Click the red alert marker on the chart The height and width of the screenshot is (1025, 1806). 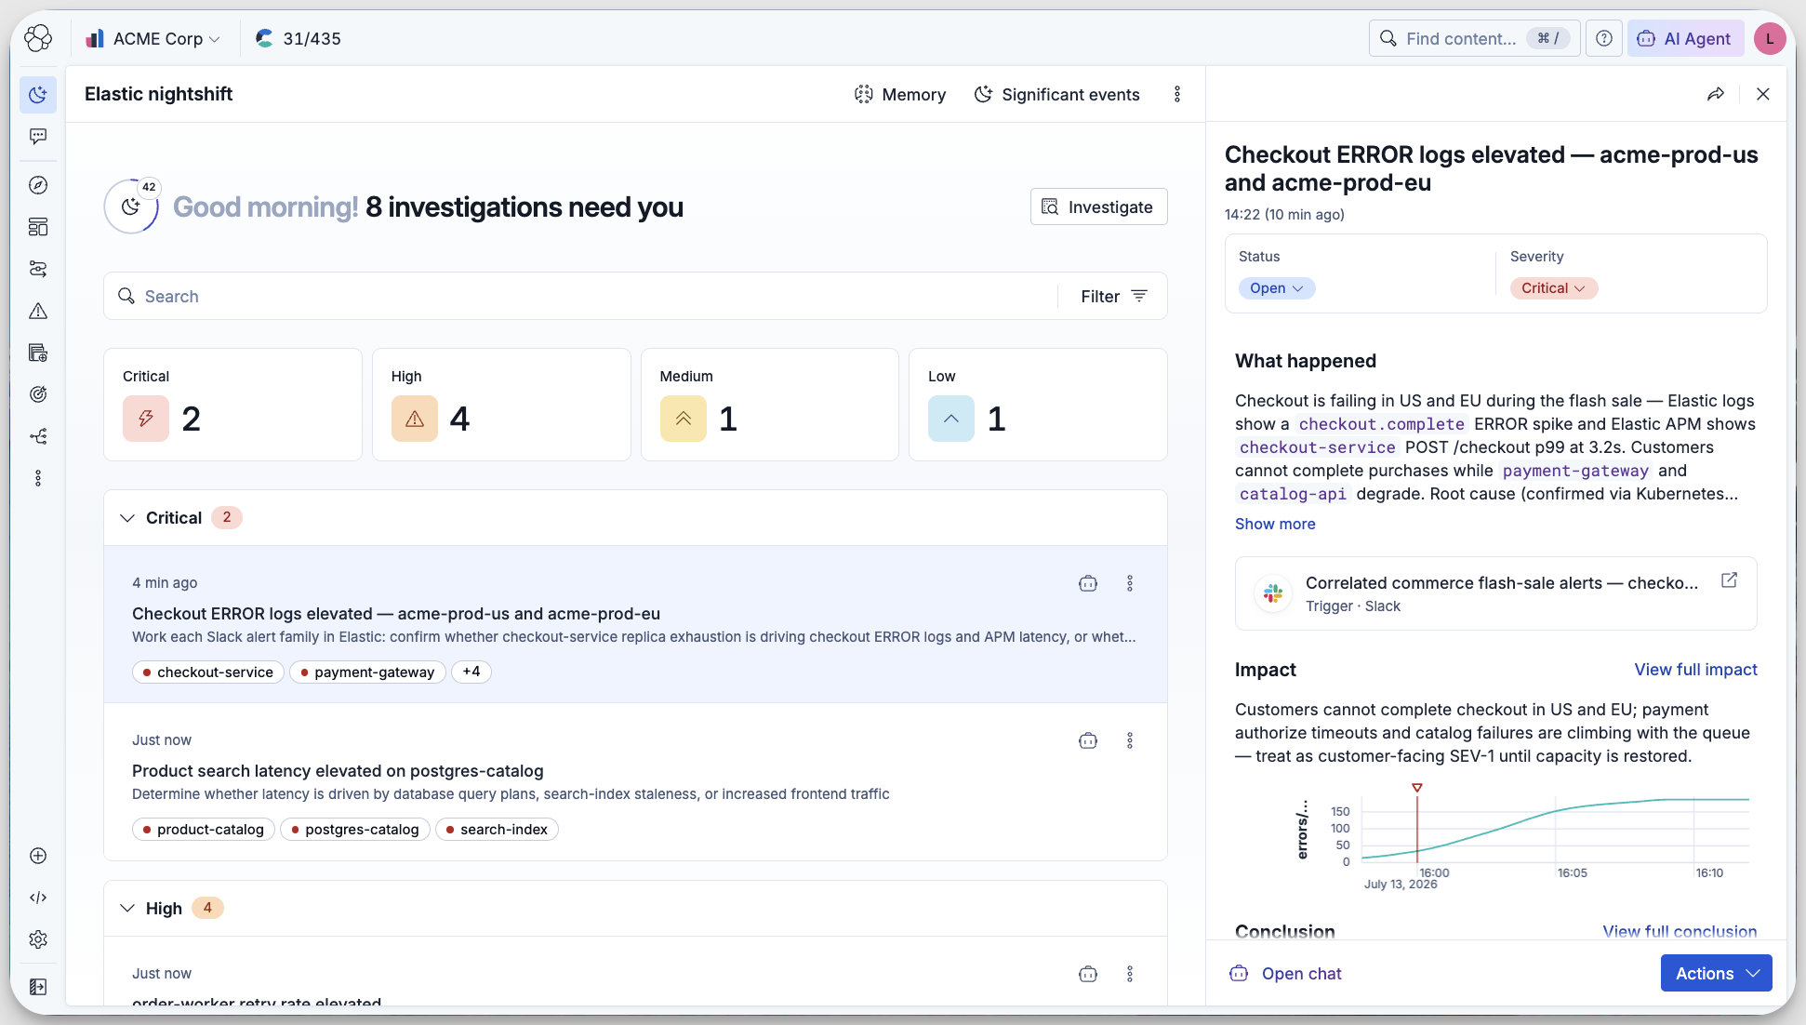click(1417, 788)
